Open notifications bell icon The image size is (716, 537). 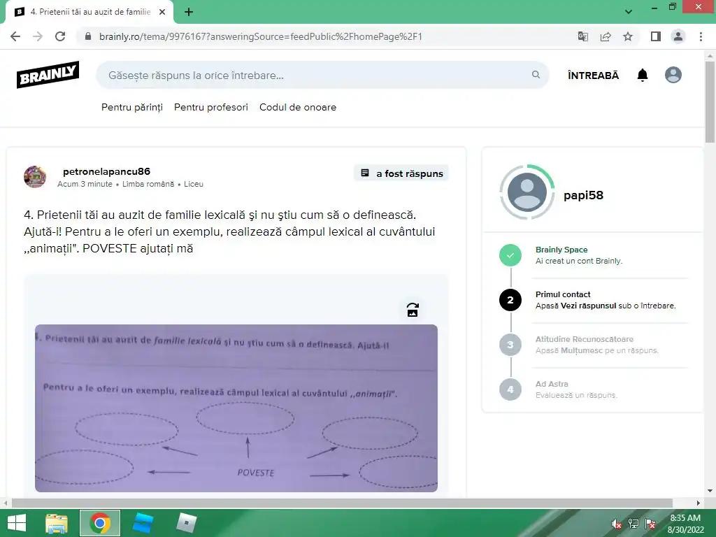[x=643, y=75]
